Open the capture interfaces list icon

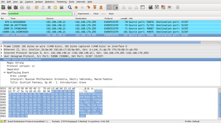[x=3, y=7]
